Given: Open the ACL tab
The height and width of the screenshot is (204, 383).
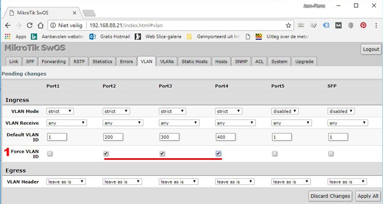Looking at the screenshot, I should [259, 62].
